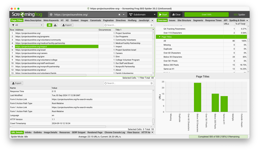Screen dimensions: 259x151
Task: Export the page titles table
Action: (67, 25)
